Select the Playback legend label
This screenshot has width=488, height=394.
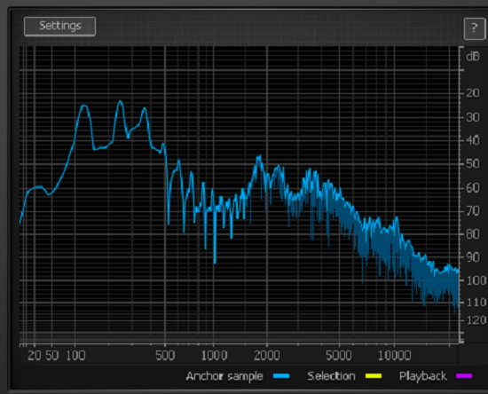(x=423, y=376)
